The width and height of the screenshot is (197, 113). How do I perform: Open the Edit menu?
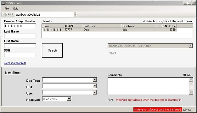[x=15, y=8]
